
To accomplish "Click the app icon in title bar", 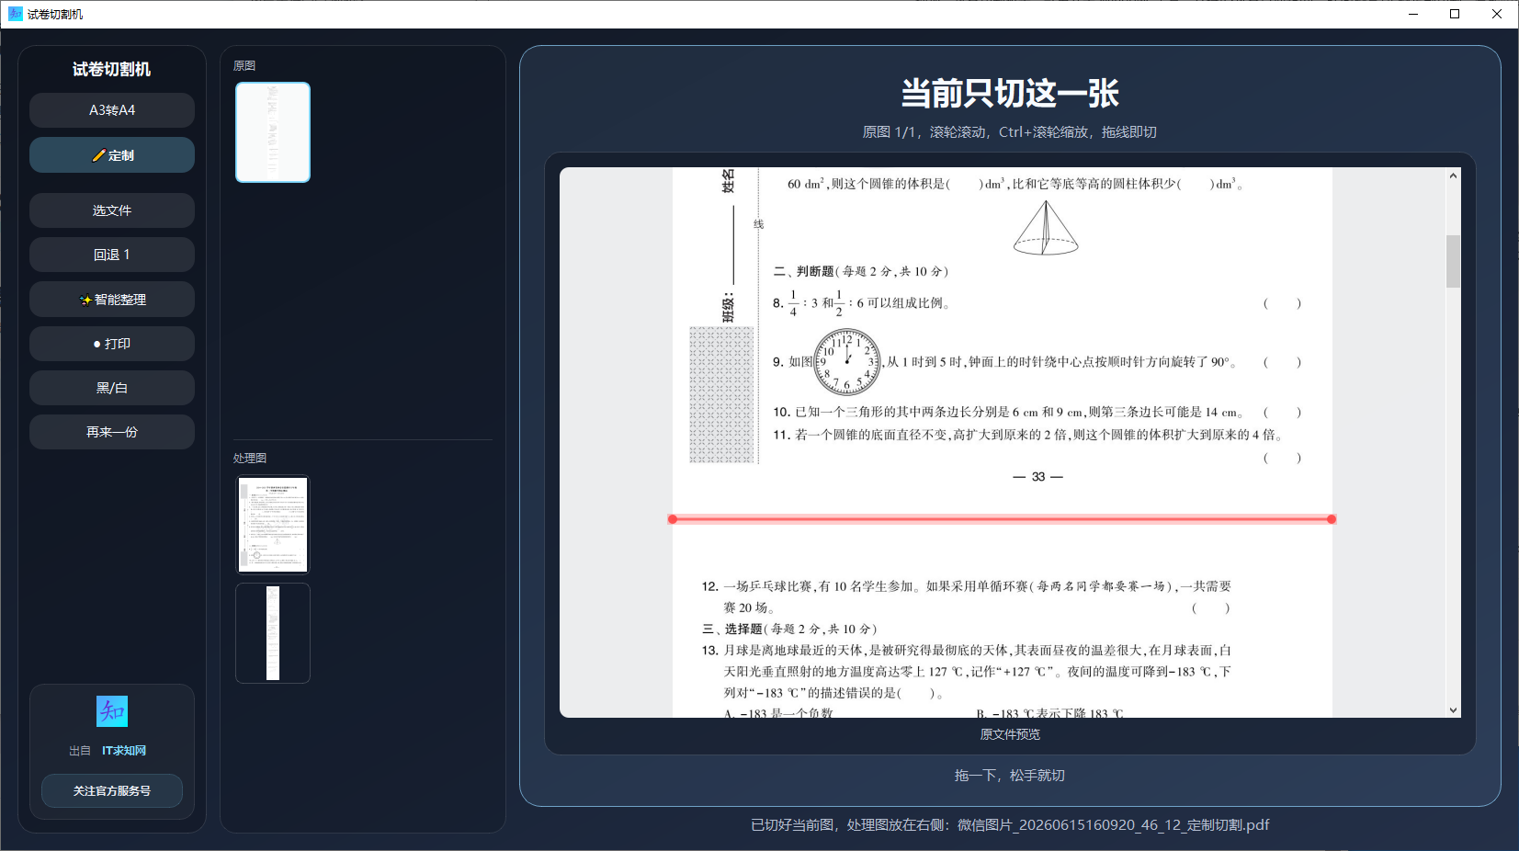I will tap(15, 14).
